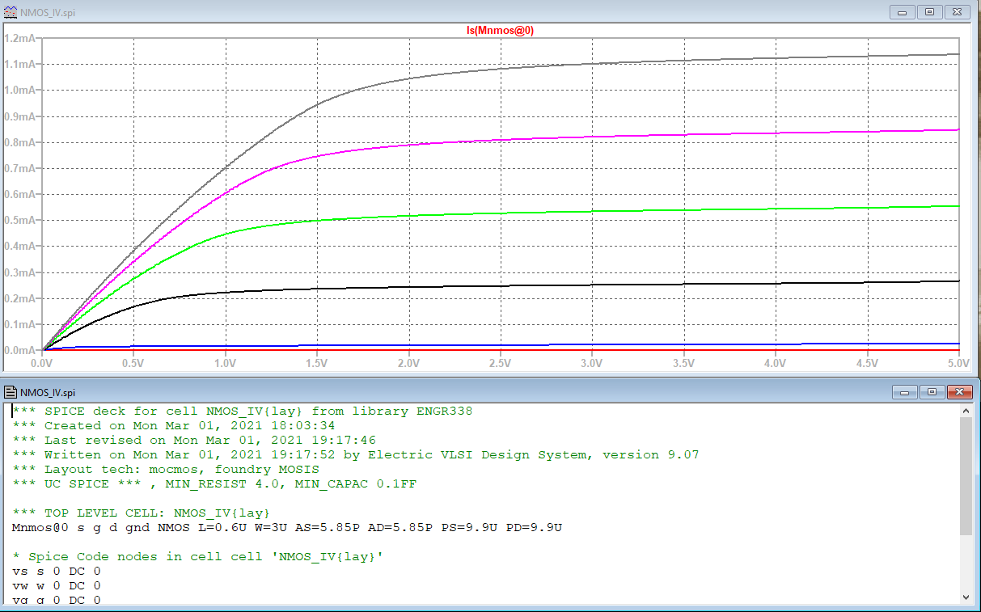The height and width of the screenshot is (612, 981).
Task: Click the 0.6mA vertical axis label
Action: pyautogui.click(x=19, y=194)
